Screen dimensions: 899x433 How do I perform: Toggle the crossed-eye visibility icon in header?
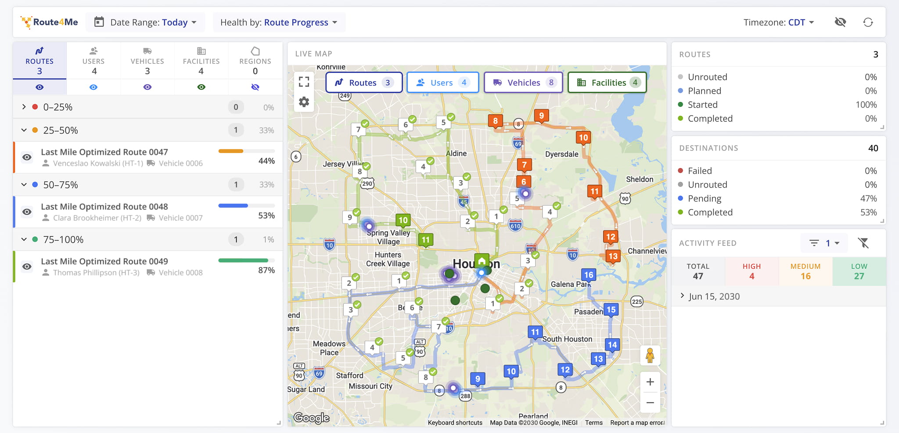840,22
